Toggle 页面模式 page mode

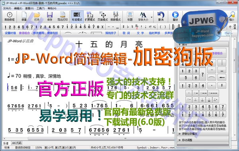pyautogui.click(x=103, y=16)
